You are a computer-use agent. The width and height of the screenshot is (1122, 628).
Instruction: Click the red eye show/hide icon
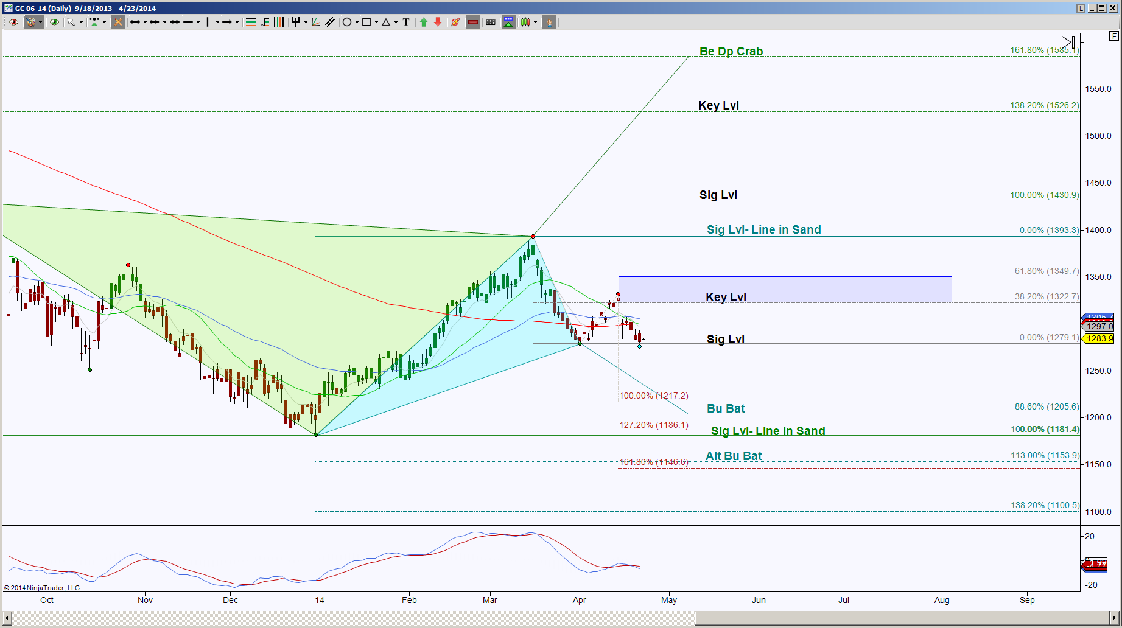(x=13, y=22)
